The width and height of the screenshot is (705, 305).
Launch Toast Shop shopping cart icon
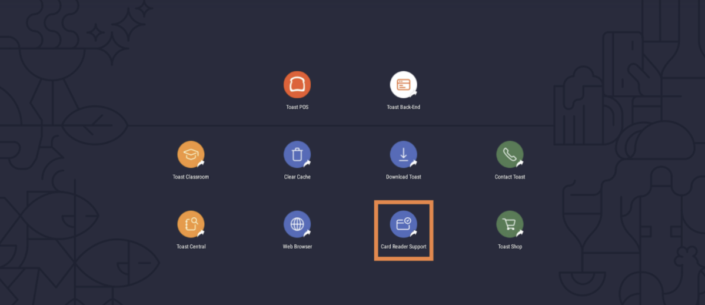click(510, 224)
